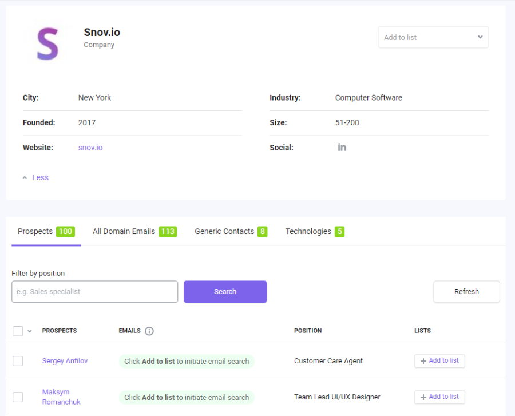Click the Emails column info icon
Viewport: 515px width, 416px height.
[149, 331]
